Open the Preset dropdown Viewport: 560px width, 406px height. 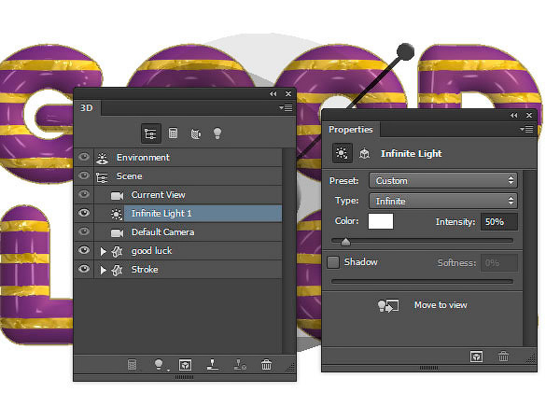tap(443, 181)
